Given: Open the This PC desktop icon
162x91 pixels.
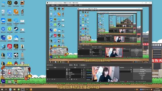Looking at the screenshot, I should coord(3,4).
